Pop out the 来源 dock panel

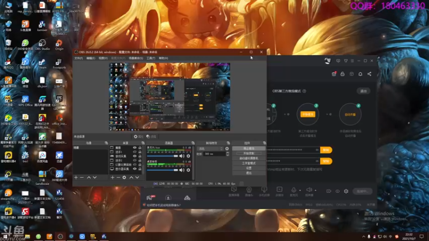(x=143, y=143)
